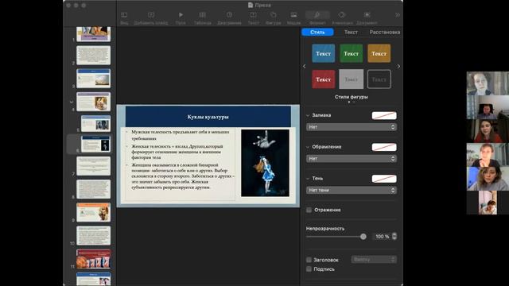This screenshot has width=509, height=286.
Task: Collapse the slide group under slide 4
Action: [72, 102]
